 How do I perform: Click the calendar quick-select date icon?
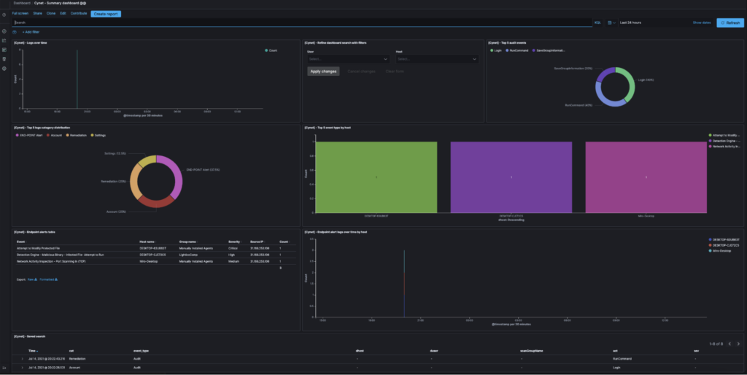point(612,23)
